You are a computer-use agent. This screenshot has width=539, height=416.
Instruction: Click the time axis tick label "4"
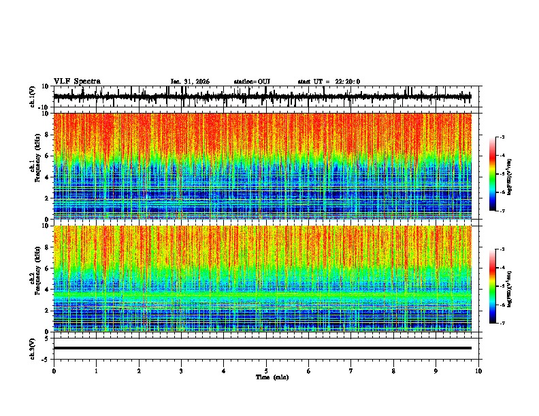click(223, 371)
